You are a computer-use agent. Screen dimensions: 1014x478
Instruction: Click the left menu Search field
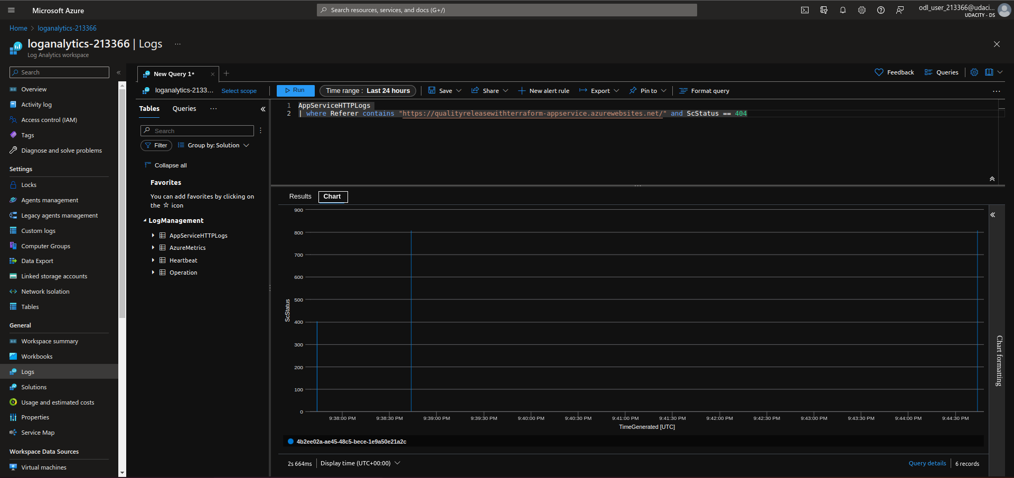(59, 72)
